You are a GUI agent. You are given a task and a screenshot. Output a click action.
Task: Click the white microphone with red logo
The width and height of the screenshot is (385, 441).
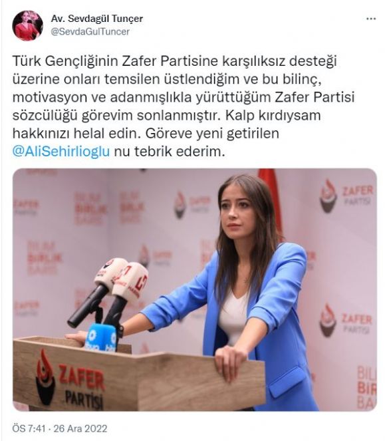coord(132,281)
